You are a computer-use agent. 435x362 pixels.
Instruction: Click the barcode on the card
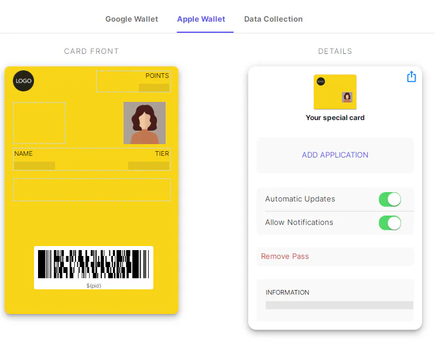(94, 264)
